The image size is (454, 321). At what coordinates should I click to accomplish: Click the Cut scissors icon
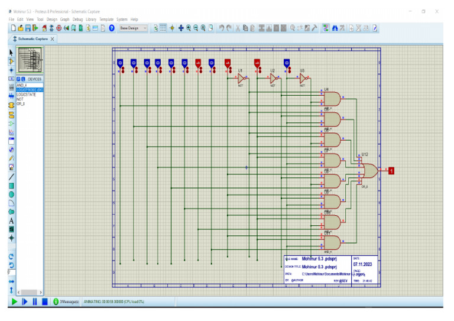(x=238, y=28)
